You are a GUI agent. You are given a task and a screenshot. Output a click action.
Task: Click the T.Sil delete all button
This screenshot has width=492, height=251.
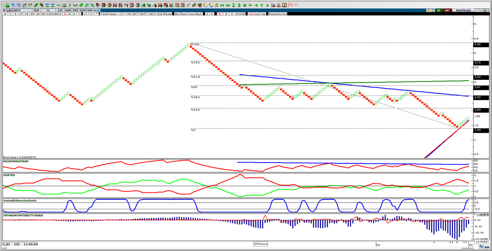pos(141,14)
